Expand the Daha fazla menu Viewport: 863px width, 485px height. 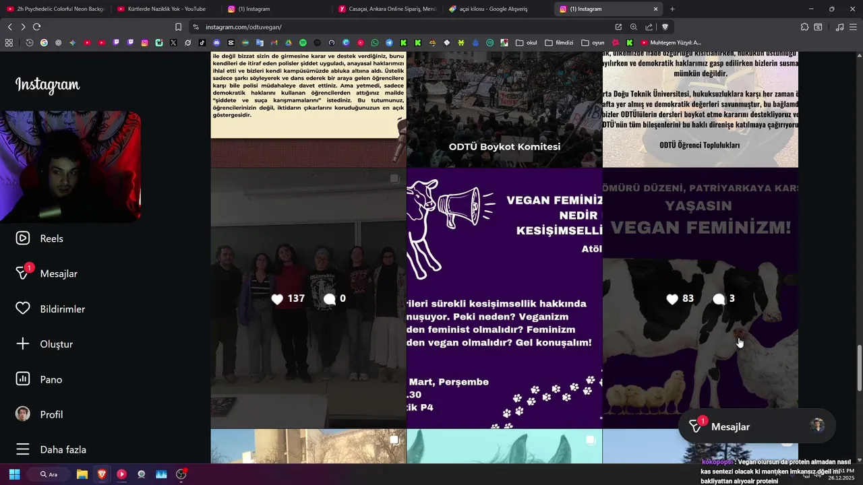[x=51, y=449]
